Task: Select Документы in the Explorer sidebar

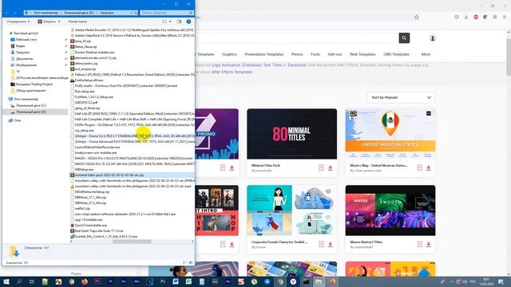Action: (x=25, y=59)
